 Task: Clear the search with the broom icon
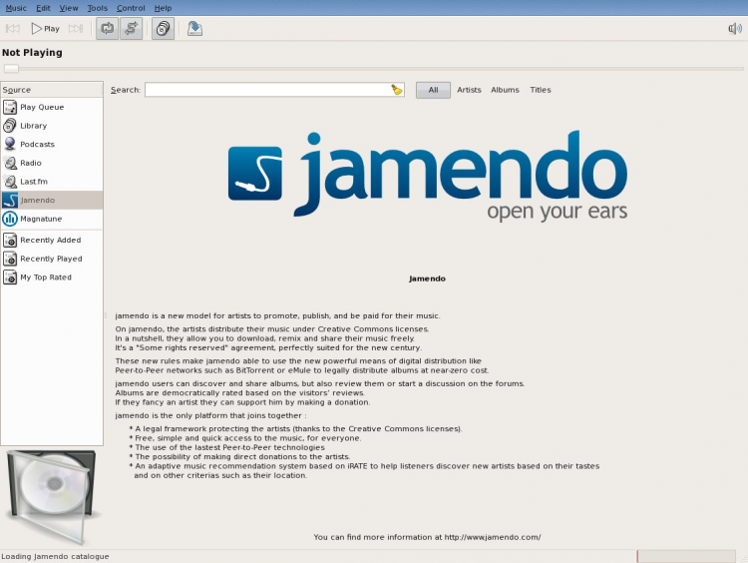(397, 90)
